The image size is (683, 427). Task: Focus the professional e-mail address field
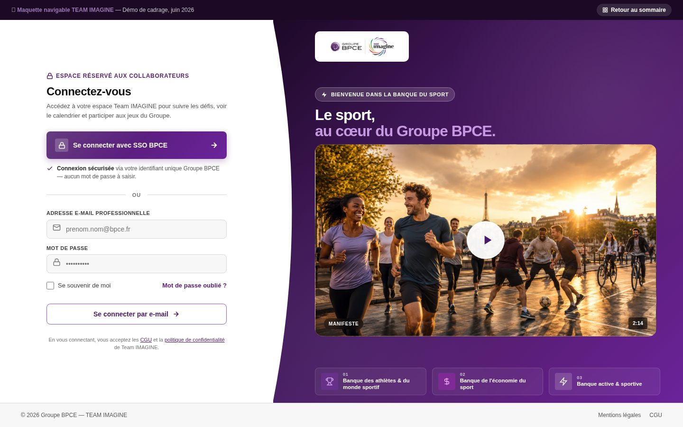[137, 229]
